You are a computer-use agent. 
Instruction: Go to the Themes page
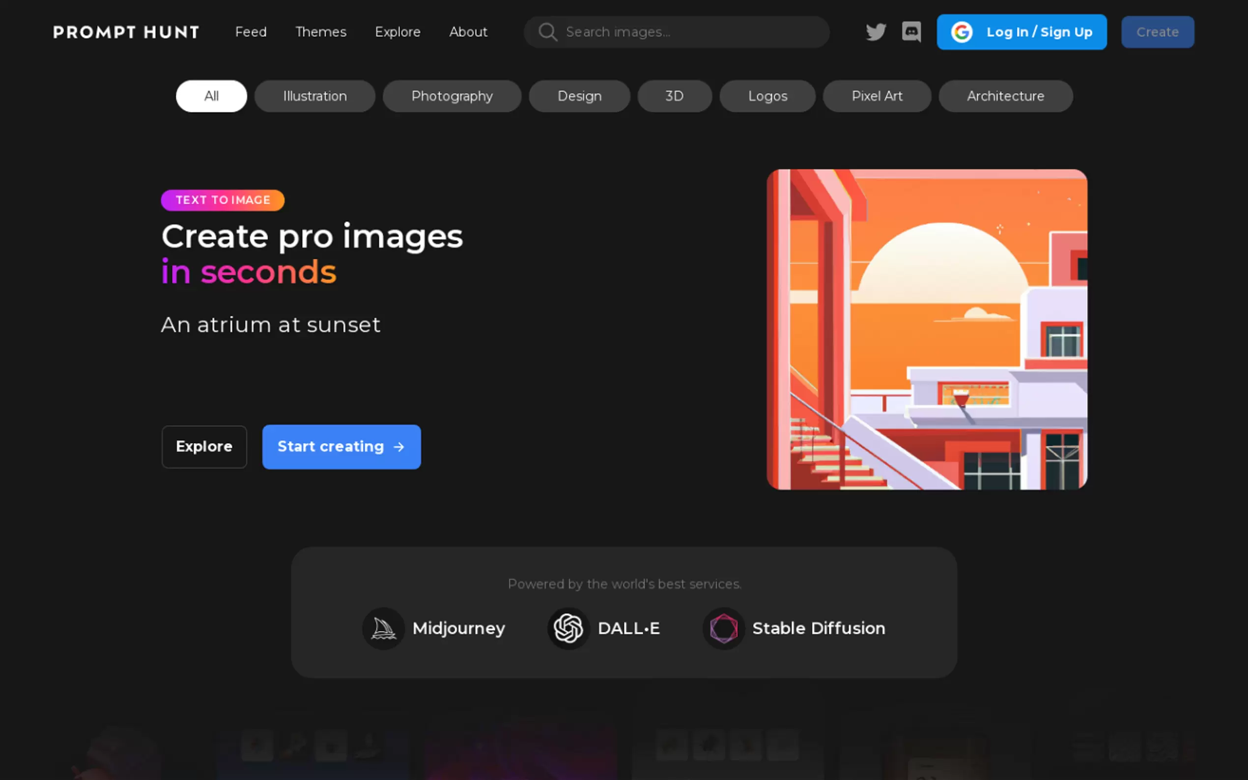pyautogui.click(x=321, y=32)
